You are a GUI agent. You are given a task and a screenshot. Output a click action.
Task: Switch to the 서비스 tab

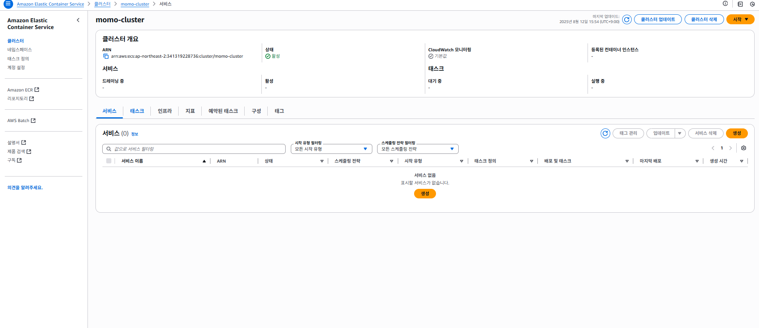point(109,111)
